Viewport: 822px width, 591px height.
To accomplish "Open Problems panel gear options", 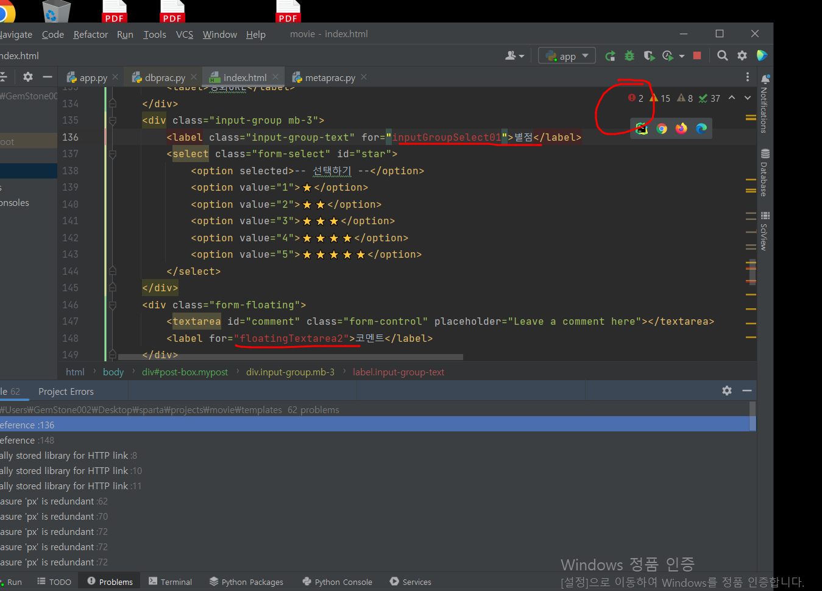I will point(727,391).
